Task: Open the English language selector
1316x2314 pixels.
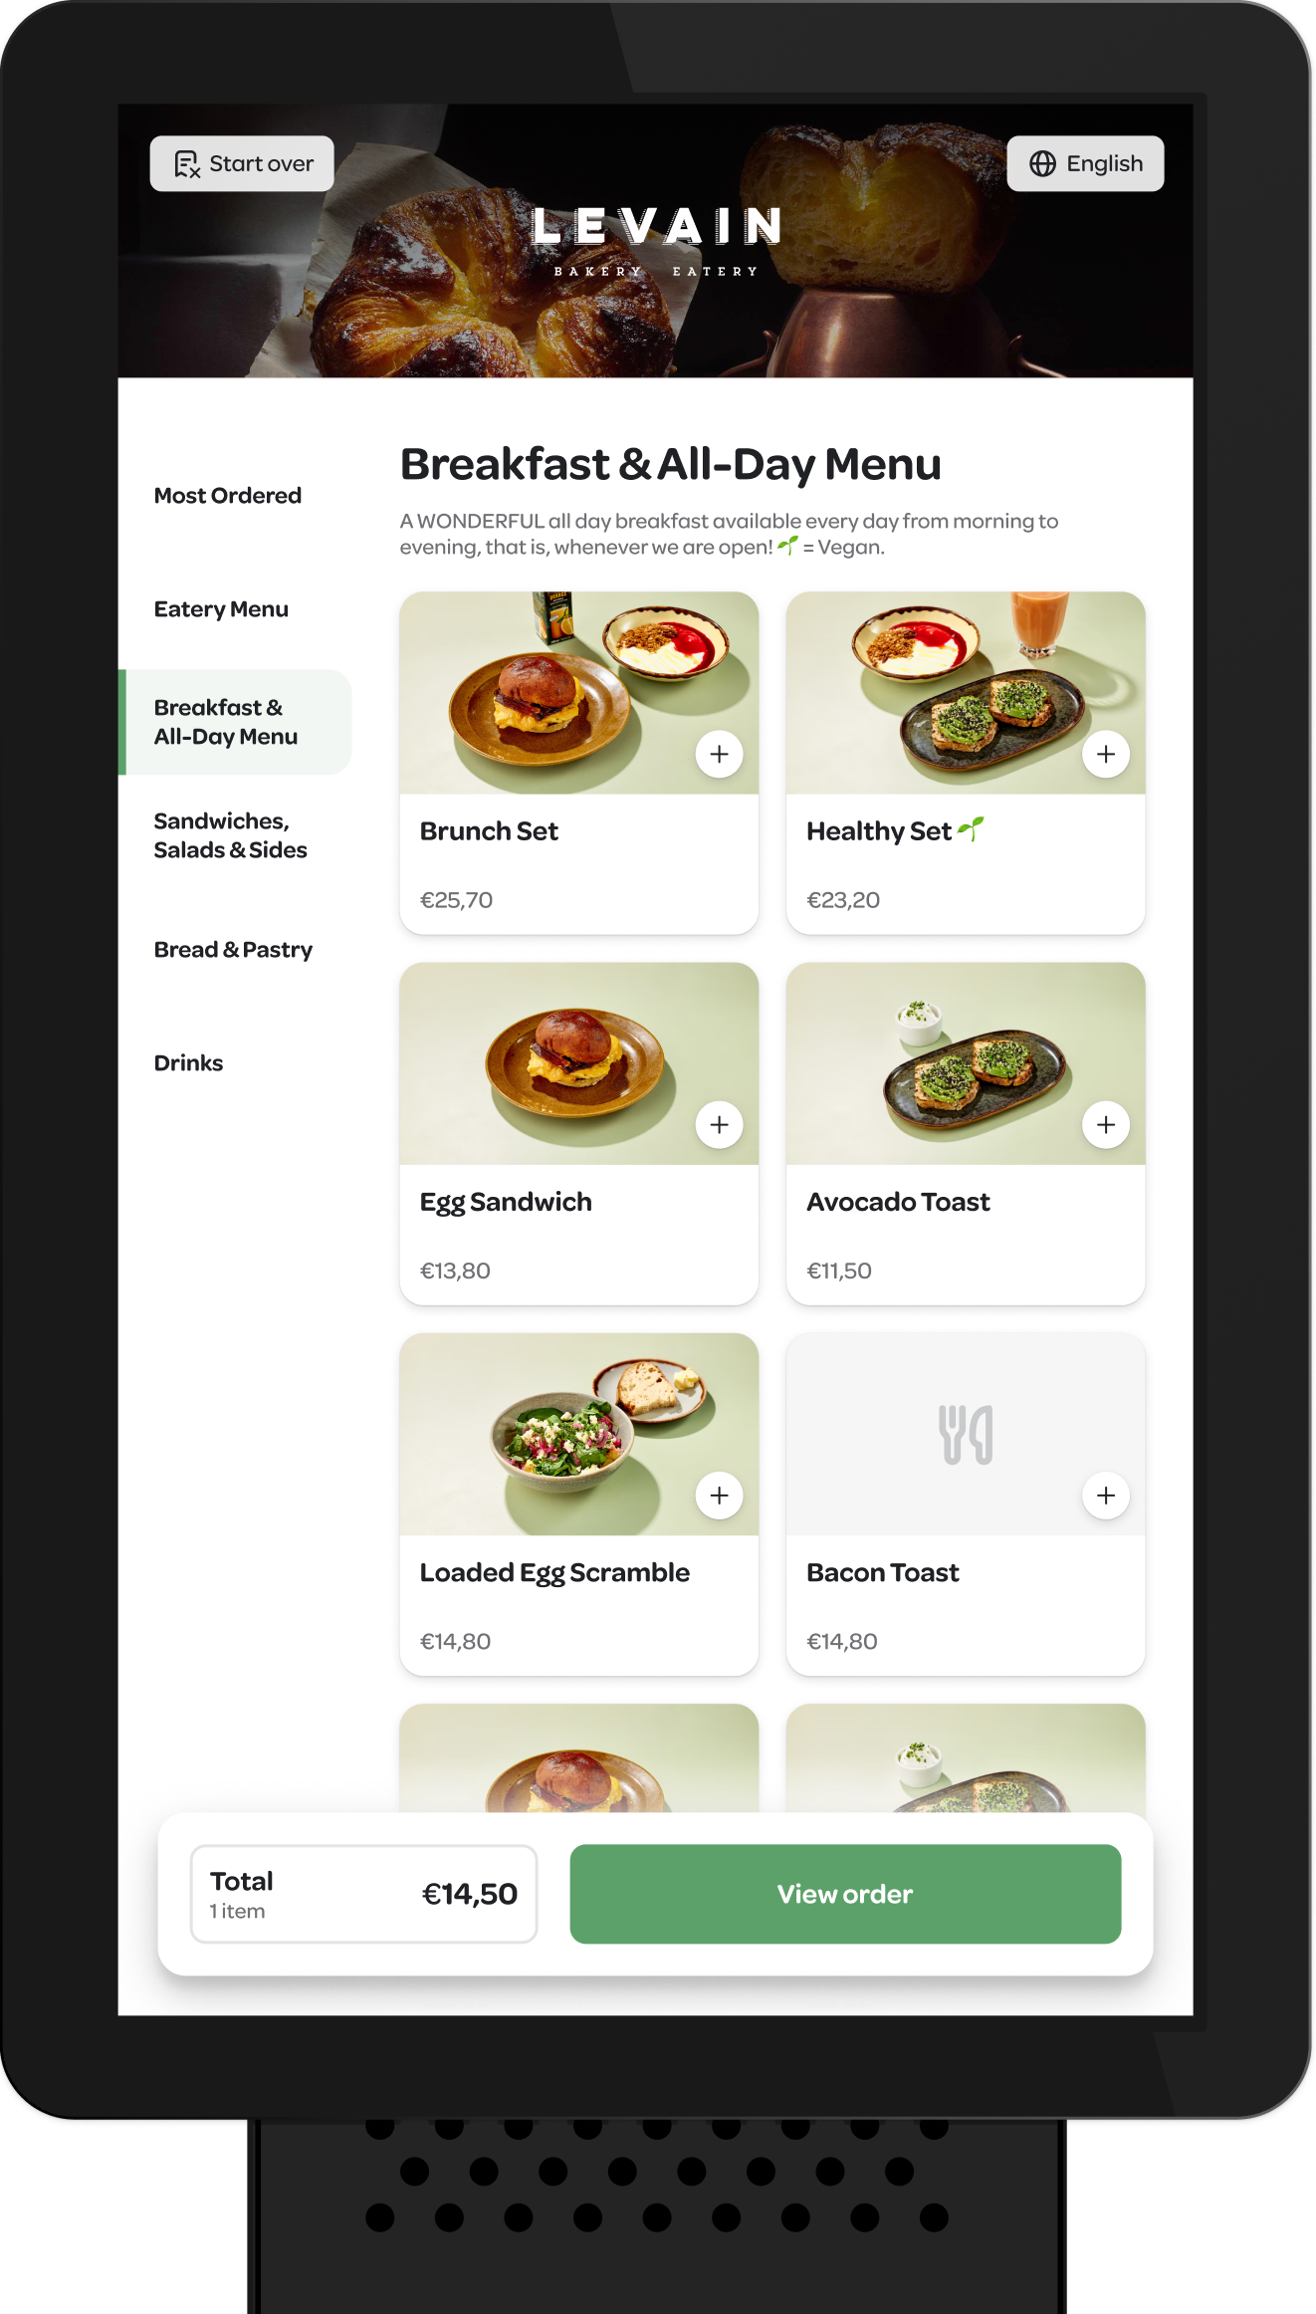Action: pyautogui.click(x=1085, y=163)
